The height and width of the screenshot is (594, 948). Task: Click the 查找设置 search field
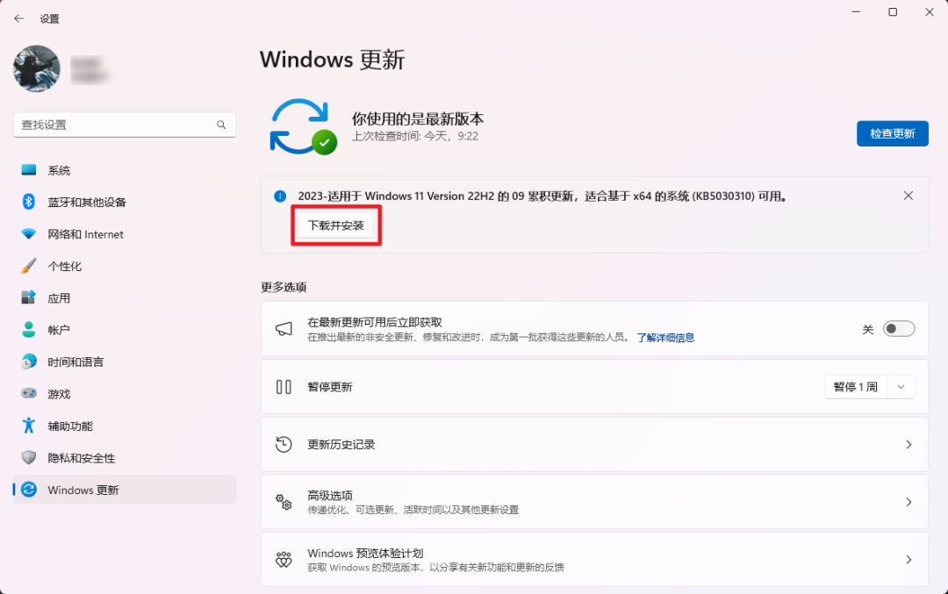pos(123,125)
